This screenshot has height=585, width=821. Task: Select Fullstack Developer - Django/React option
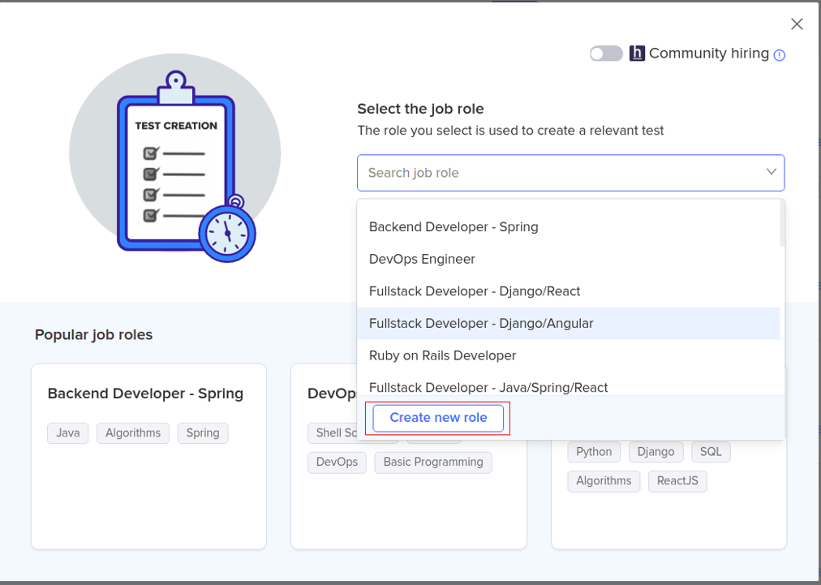coord(475,291)
